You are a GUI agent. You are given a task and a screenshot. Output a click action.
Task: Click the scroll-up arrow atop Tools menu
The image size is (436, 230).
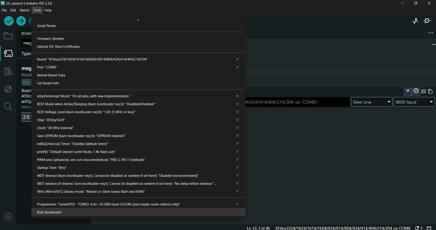pos(138,20)
